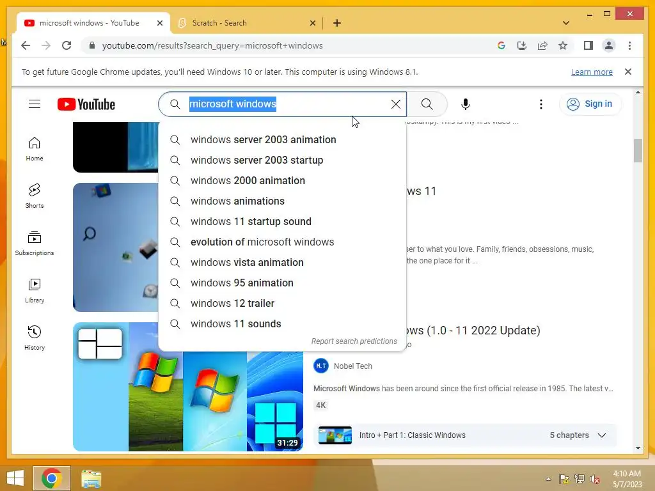Image resolution: width=655 pixels, height=491 pixels.
Task: Select suggestion windows 95 animation
Action: 282,283
